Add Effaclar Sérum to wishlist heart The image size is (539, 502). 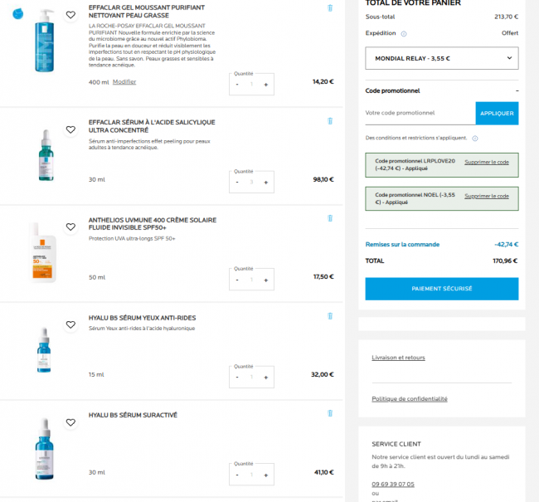70,129
